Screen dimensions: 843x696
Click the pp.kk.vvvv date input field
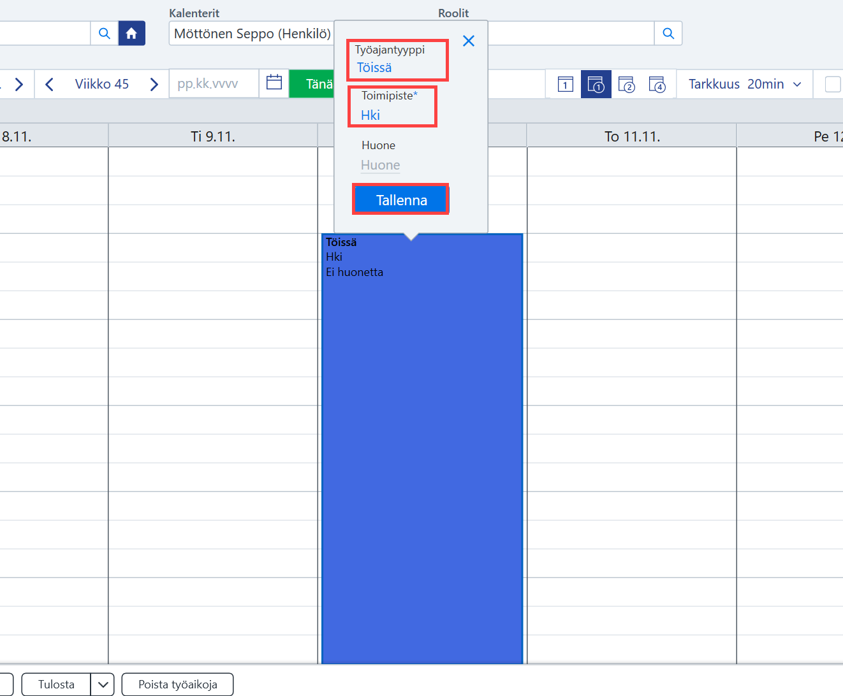pyautogui.click(x=214, y=84)
